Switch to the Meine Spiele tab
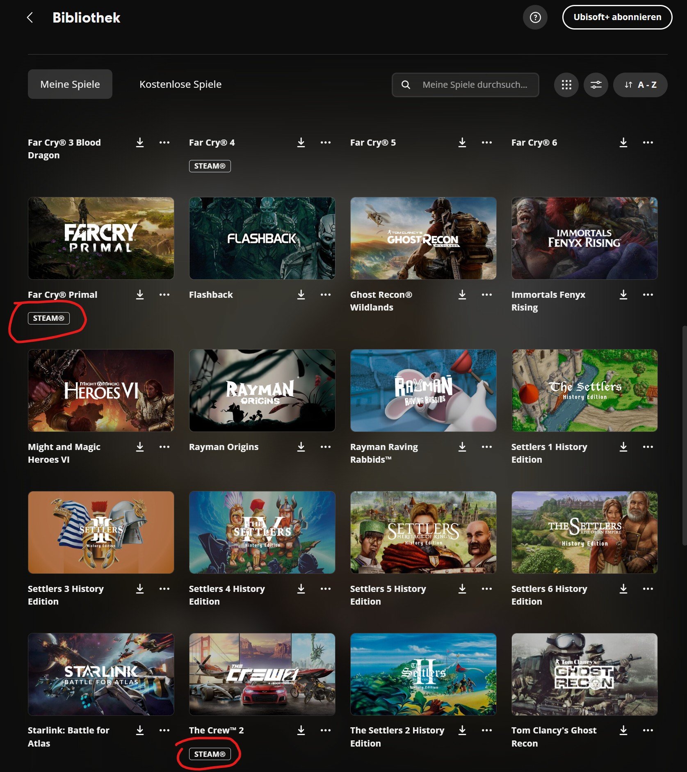The width and height of the screenshot is (687, 772). click(x=70, y=84)
